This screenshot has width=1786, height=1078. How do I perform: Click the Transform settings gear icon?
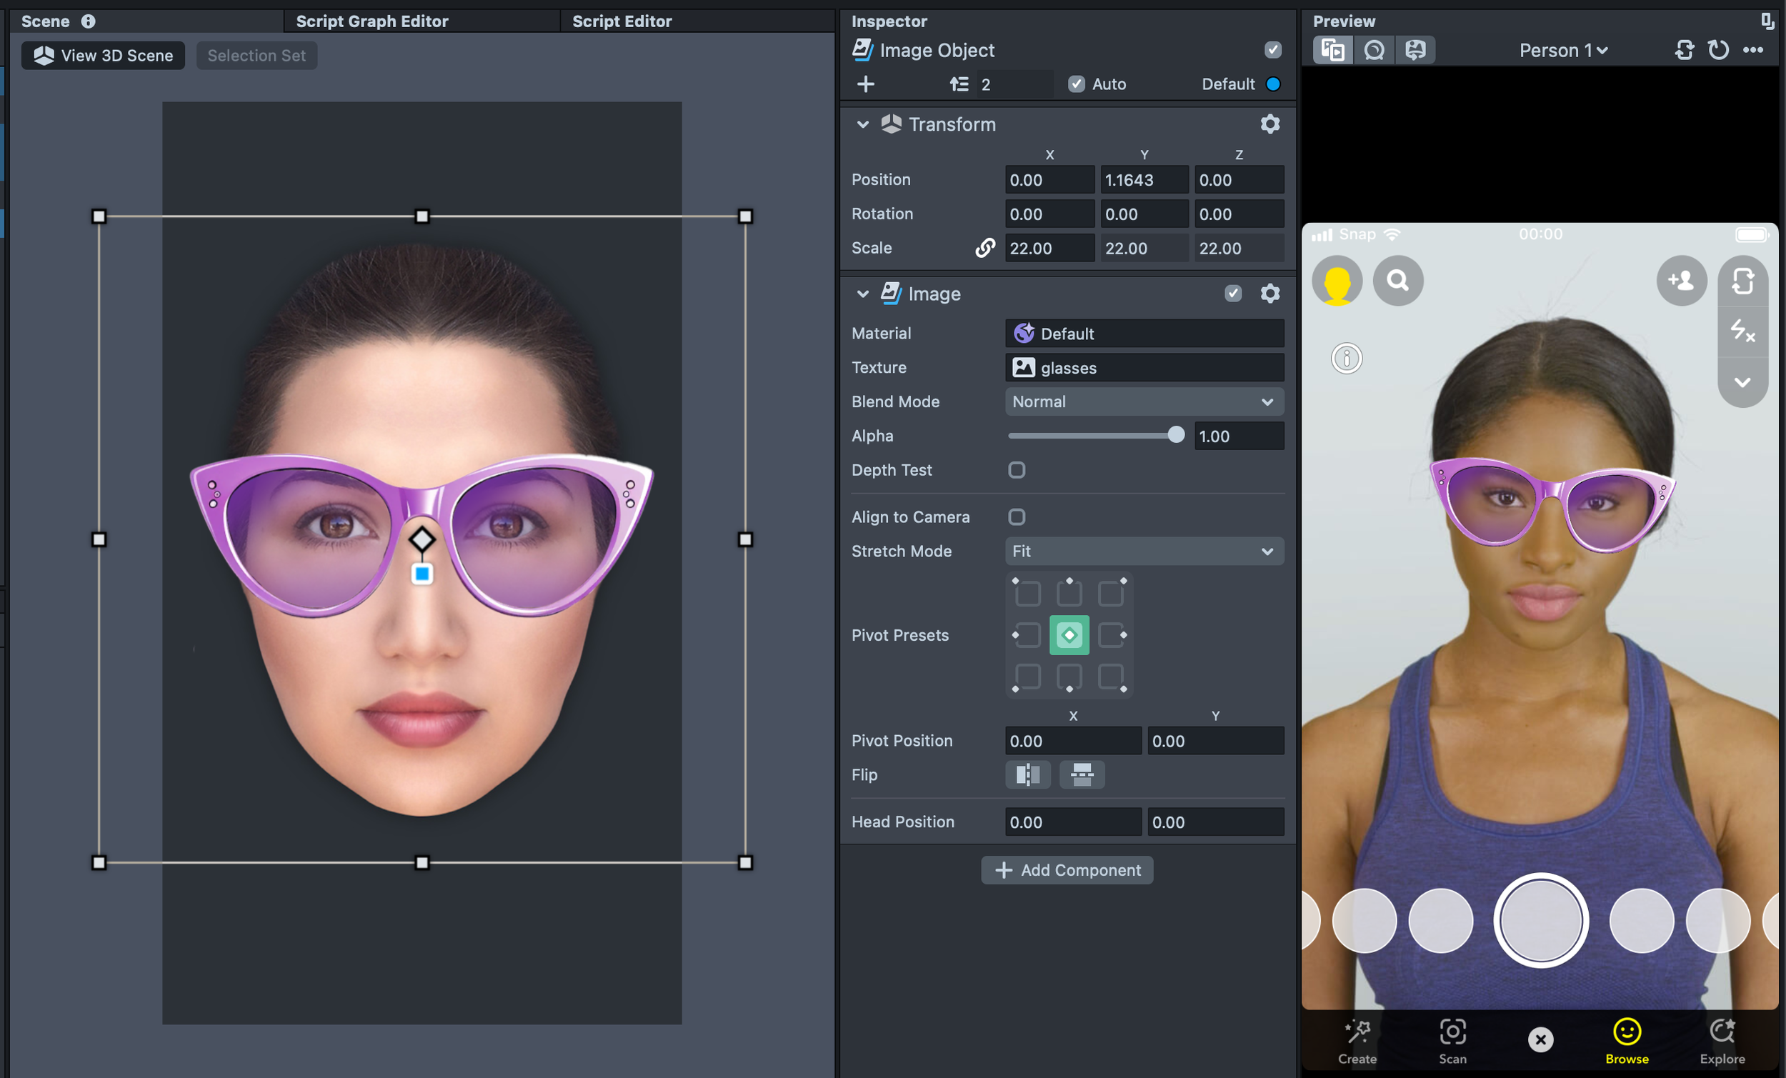coord(1269,124)
